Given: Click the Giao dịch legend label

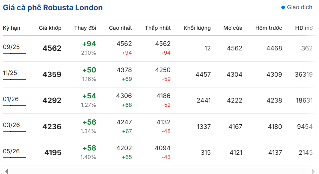Looking at the screenshot, I should 299,7.
